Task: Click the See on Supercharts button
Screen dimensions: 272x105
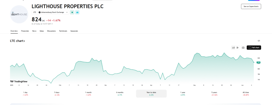Action: pos(251,6)
